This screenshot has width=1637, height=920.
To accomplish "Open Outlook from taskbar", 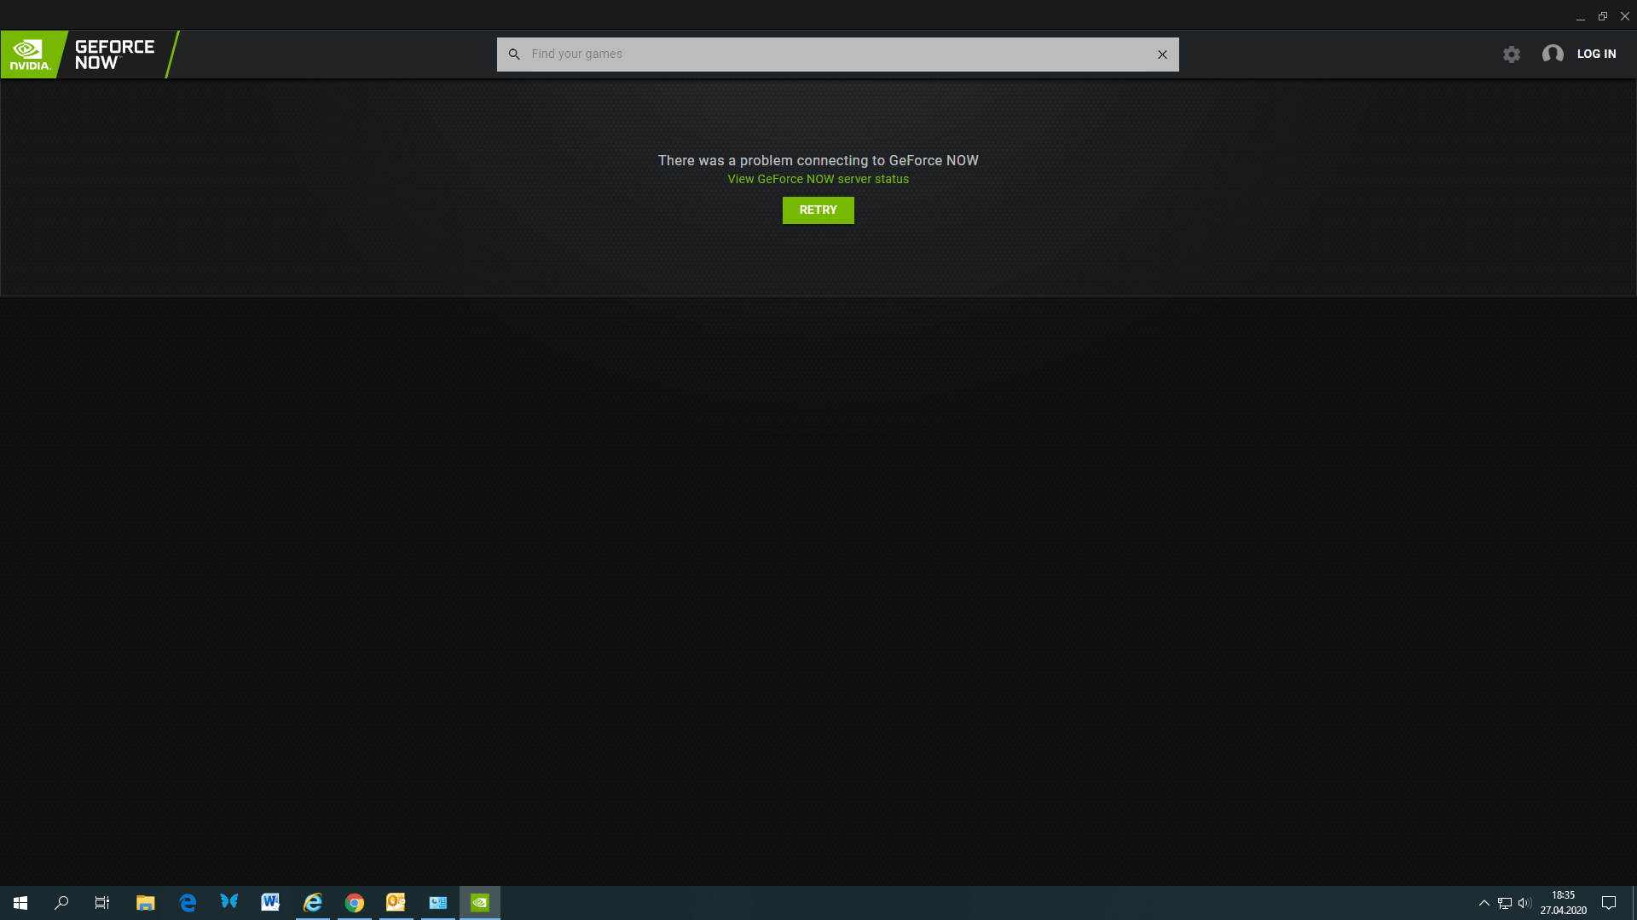I will pos(396,903).
